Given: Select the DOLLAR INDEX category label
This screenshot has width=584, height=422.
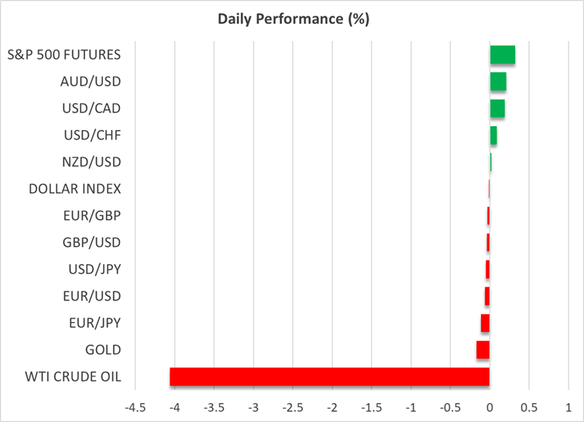Looking at the screenshot, I should tap(74, 189).
